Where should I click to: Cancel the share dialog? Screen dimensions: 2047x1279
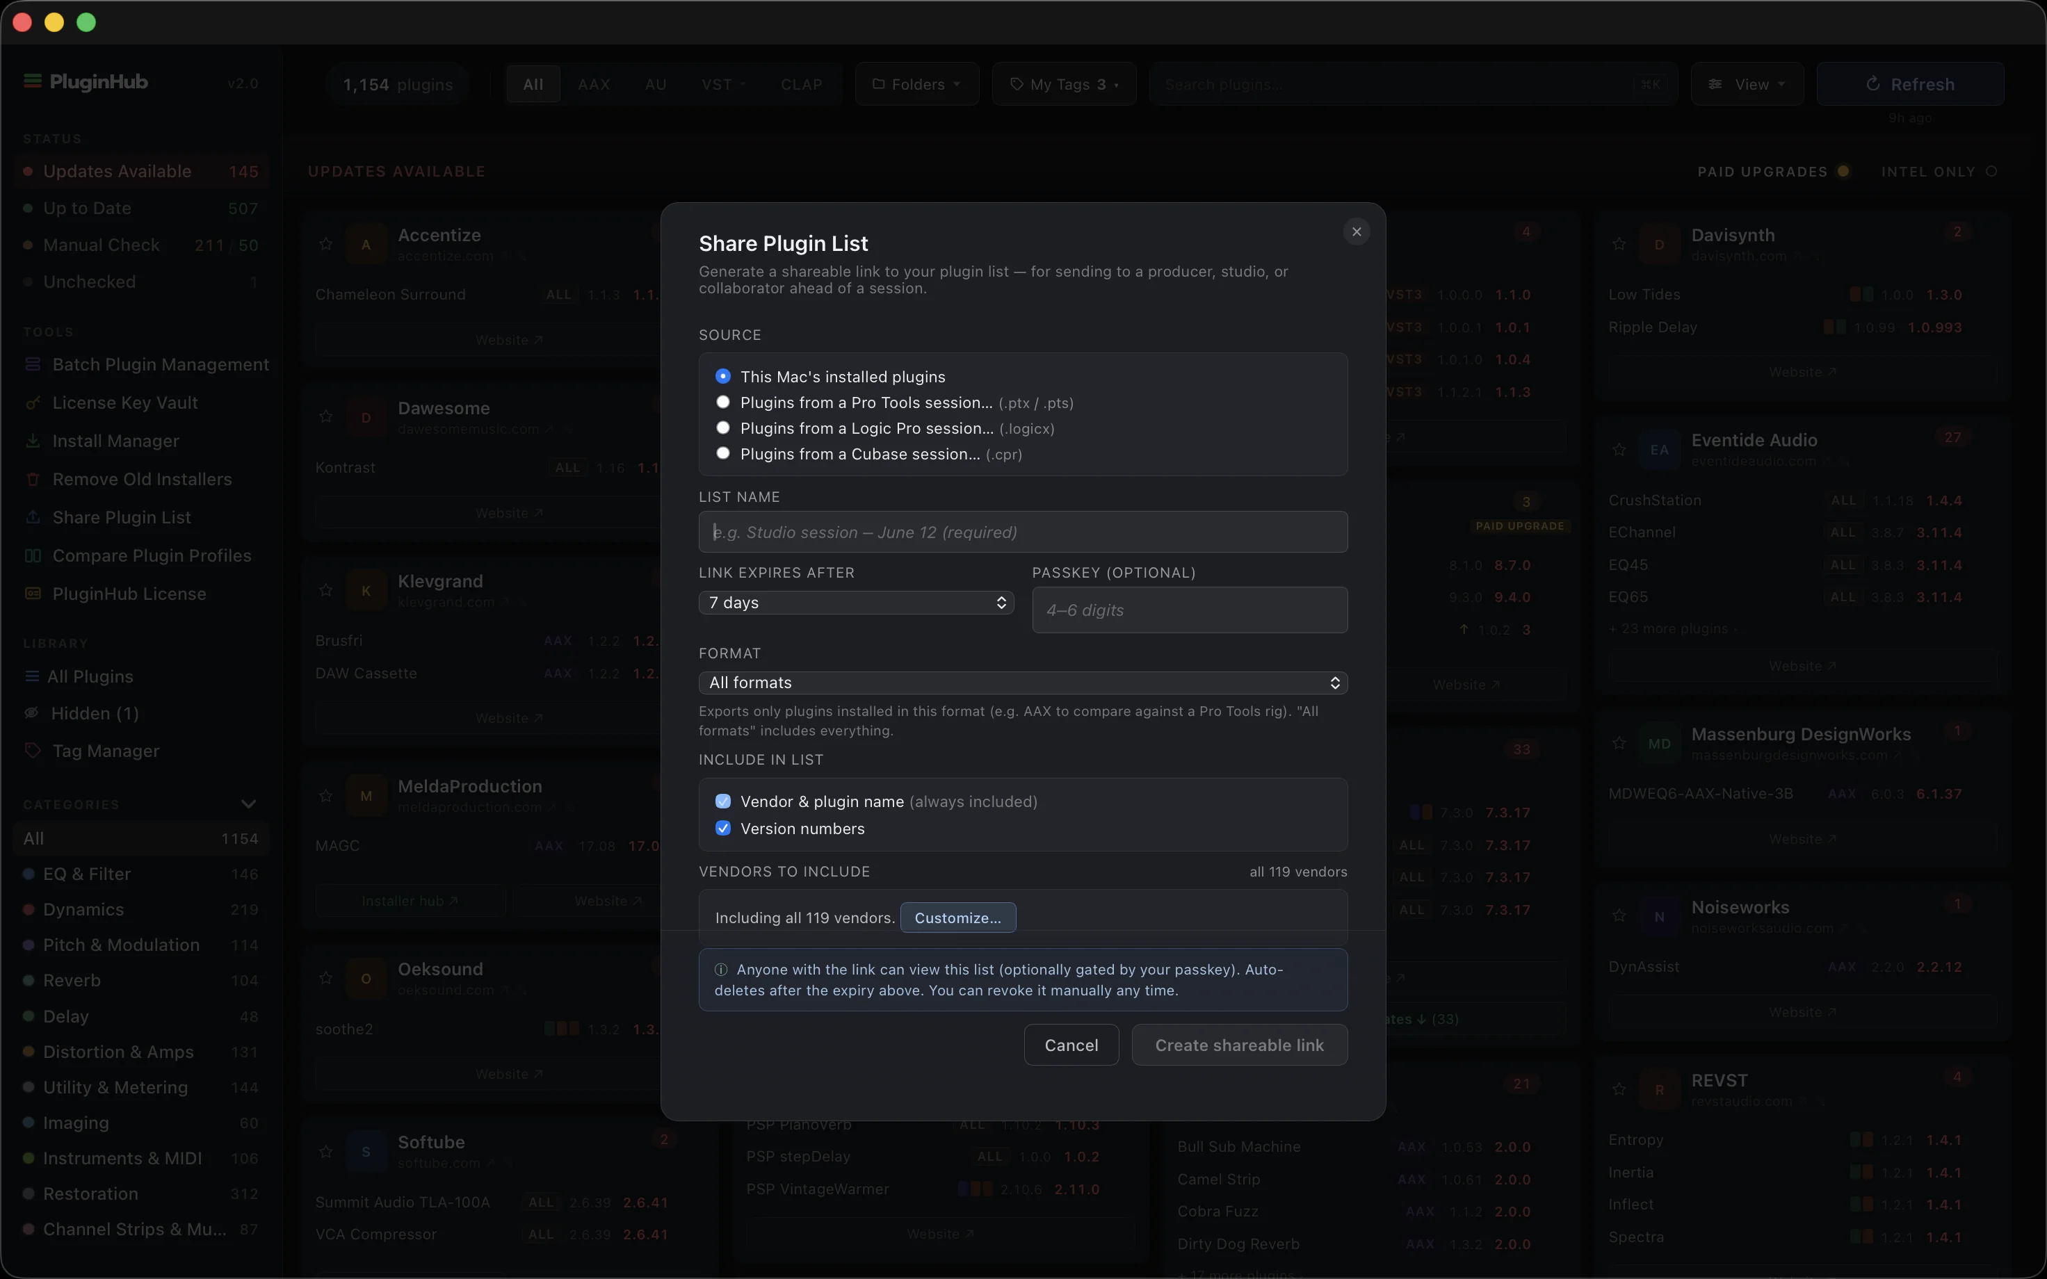[1071, 1045]
